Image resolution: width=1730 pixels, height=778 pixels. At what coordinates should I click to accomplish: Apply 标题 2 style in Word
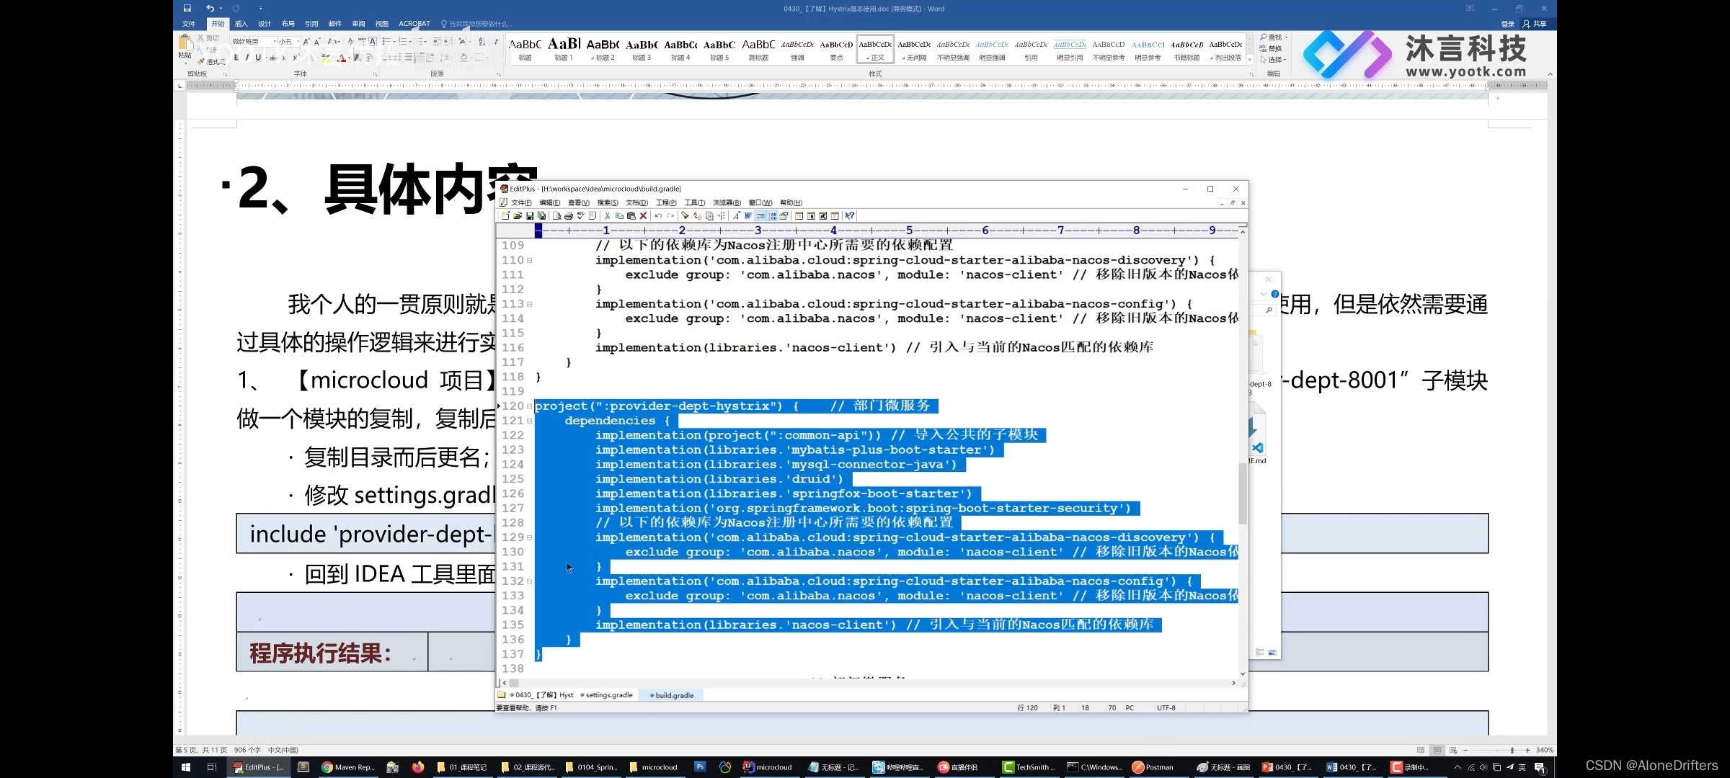pos(603,48)
